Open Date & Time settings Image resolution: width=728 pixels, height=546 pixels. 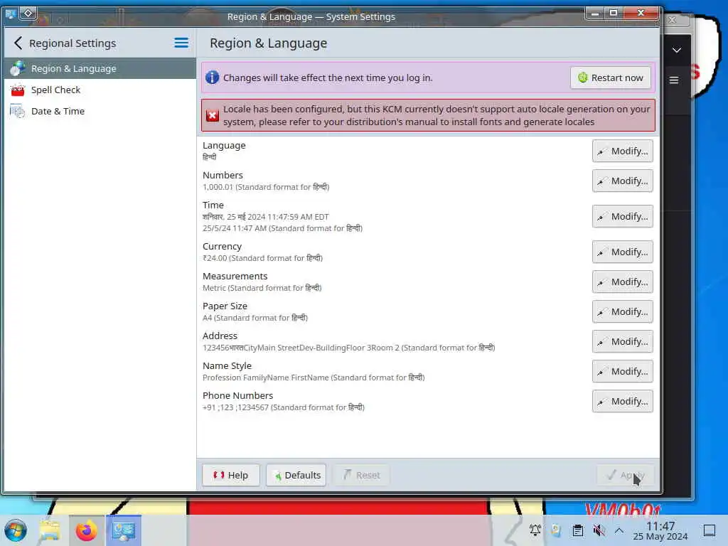tap(100, 111)
